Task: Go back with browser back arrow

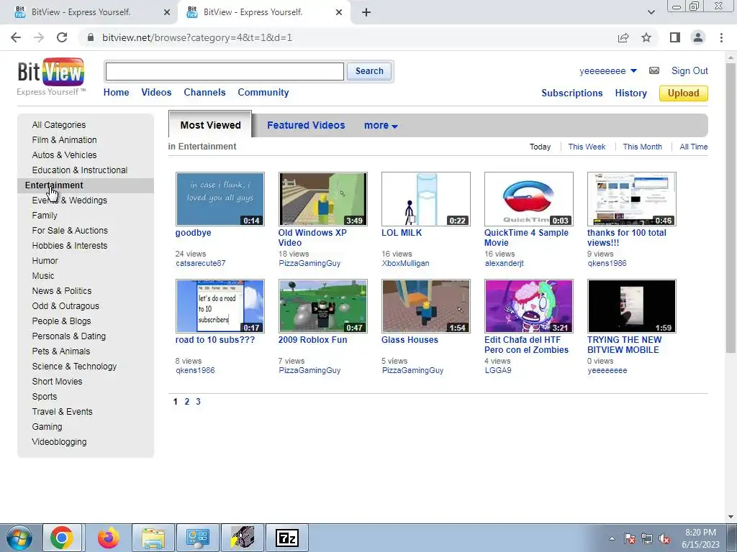Action: [x=16, y=37]
